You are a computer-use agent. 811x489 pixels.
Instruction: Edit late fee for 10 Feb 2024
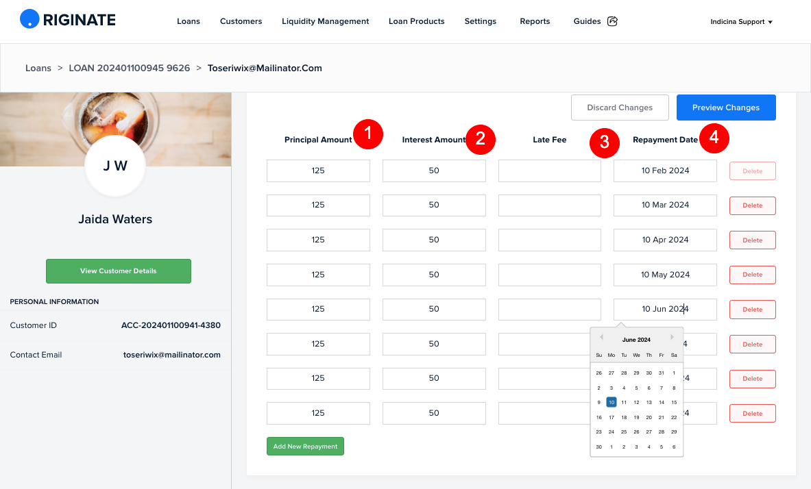click(x=549, y=171)
